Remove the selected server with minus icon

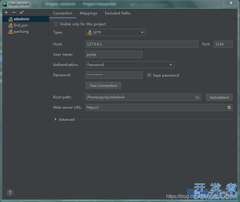14,12
